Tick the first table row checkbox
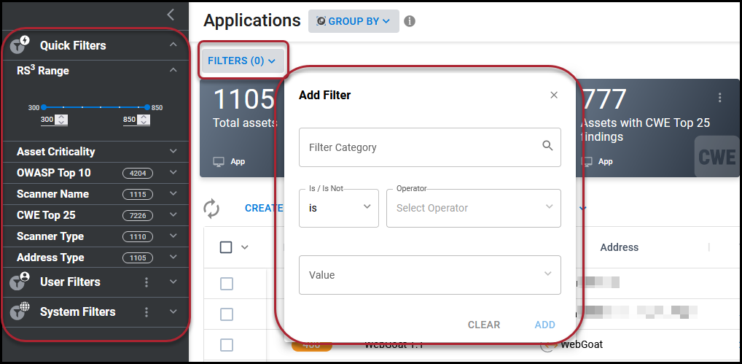The width and height of the screenshot is (742, 364). pos(227,284)
